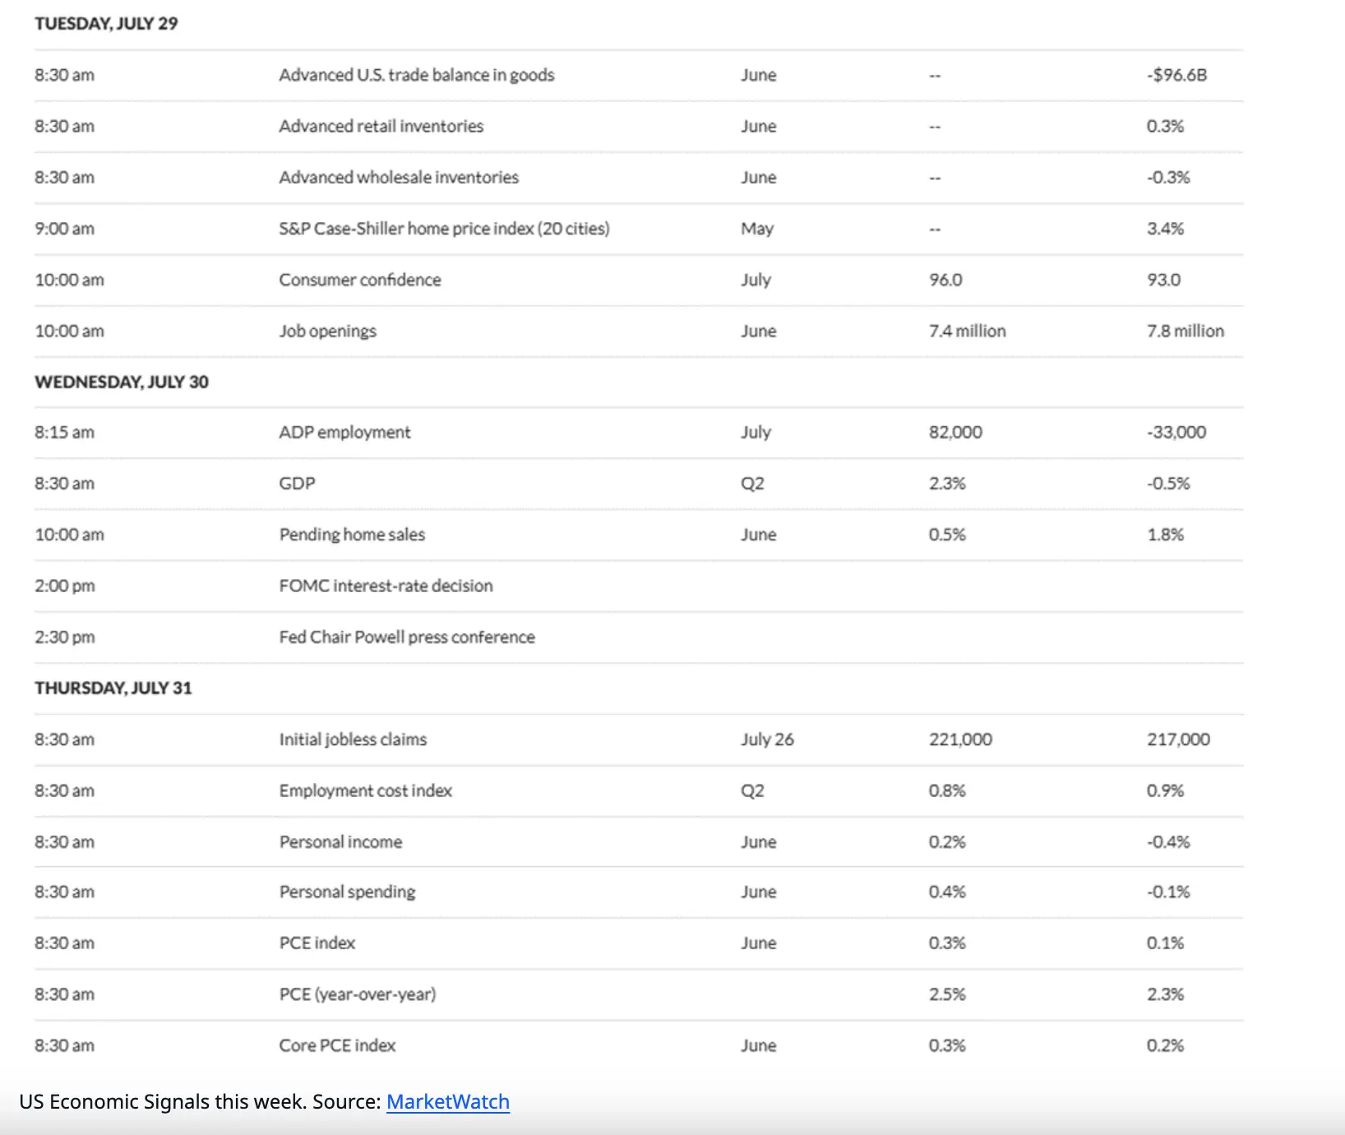Select the Fed Chair Powell press conference entry
1345x1135 pixels.
click(x=407, y=637)
